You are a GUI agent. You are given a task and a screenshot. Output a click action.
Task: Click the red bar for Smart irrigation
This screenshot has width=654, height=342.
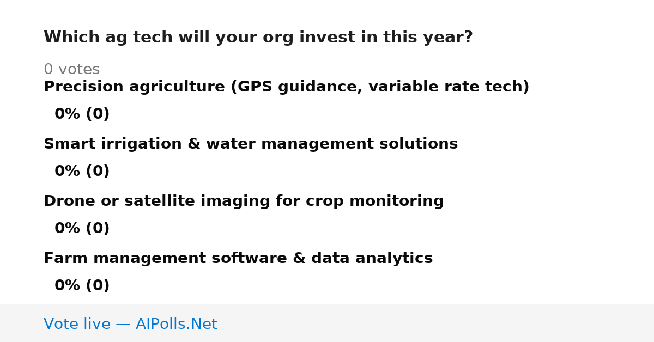click(44, 172)
